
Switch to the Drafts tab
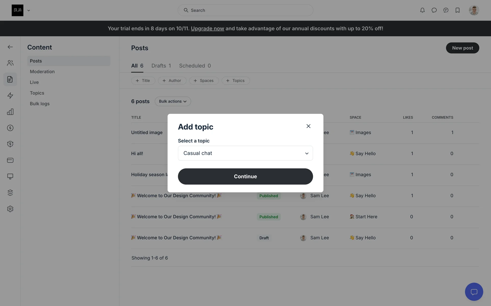161,66
